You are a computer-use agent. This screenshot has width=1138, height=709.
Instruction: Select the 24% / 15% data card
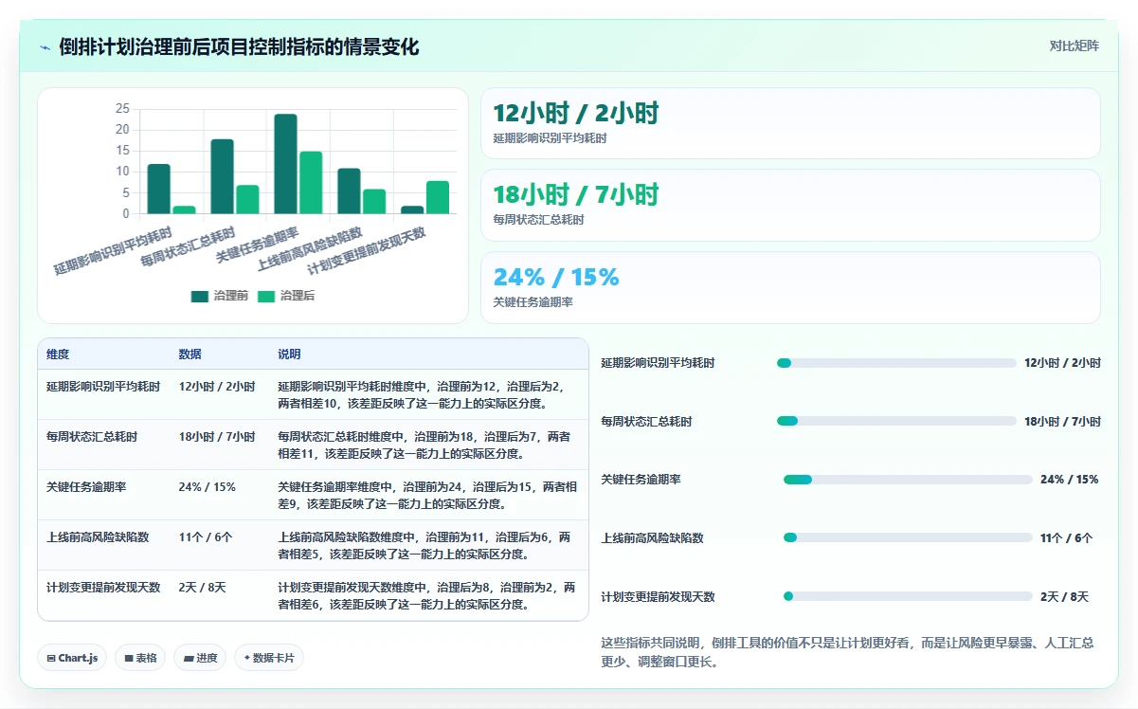point(790,287)
